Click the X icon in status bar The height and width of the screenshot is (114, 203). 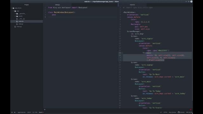click(15, 112)
